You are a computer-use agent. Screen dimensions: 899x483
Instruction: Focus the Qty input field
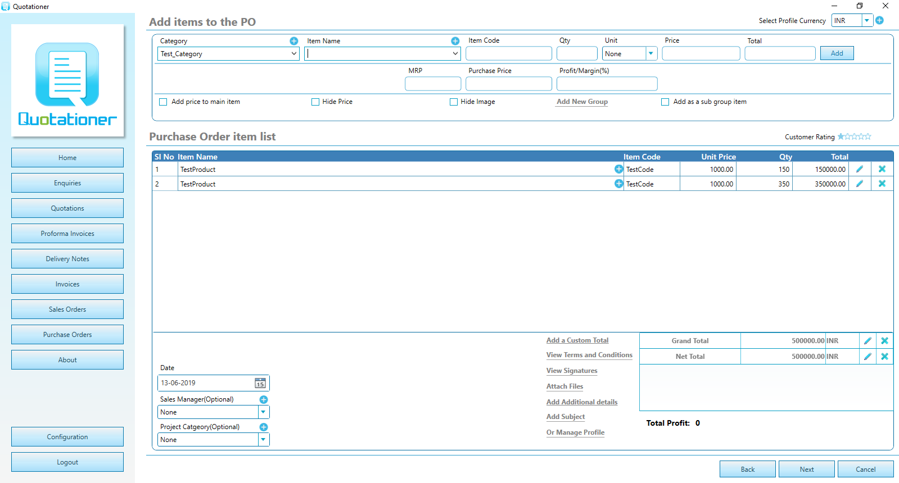[577, 54]
